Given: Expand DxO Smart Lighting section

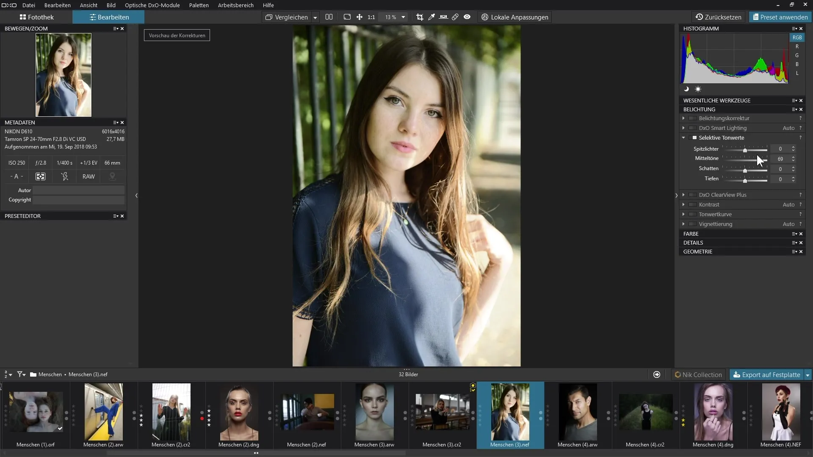Looking at the screenshot, I should click(x=683, y=128).
